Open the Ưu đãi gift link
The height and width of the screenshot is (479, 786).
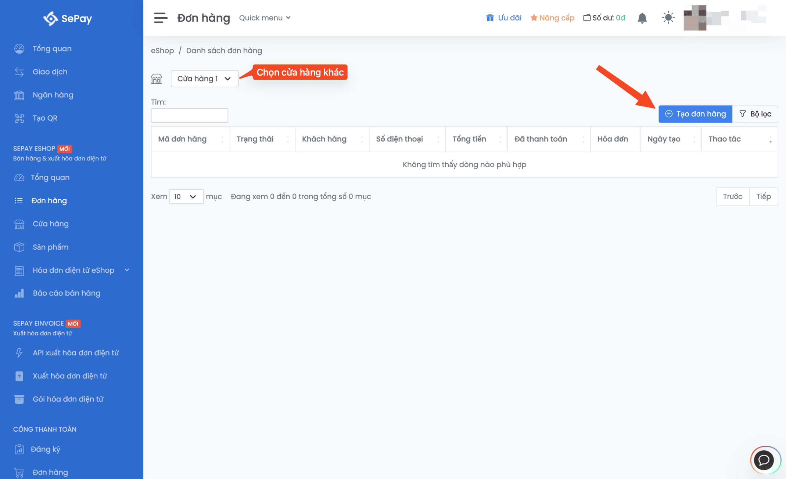[x=504, y=18]
